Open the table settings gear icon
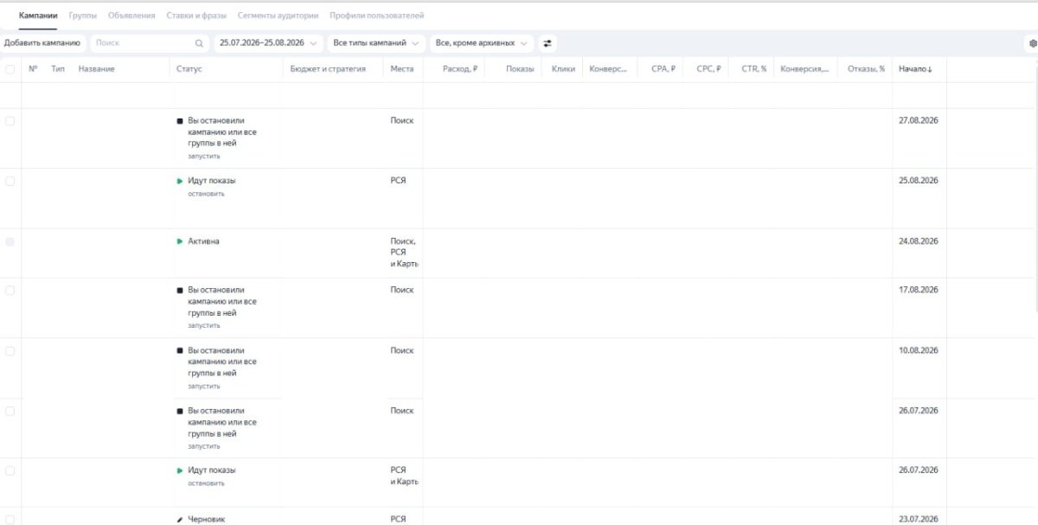The image size is (1038, 525). coord(1033,42)
